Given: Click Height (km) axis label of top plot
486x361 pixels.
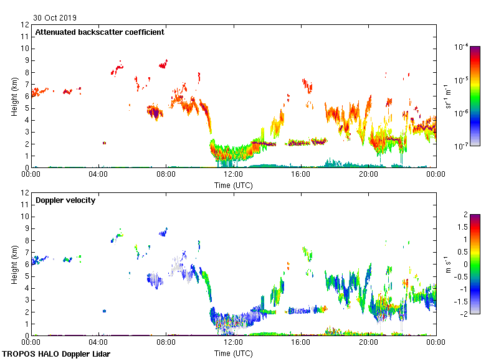Looking at the screenshot, I should pyautogui.click(x=14, y=96).
